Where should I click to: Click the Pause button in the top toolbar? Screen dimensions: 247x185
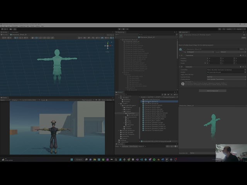point(123,29)
